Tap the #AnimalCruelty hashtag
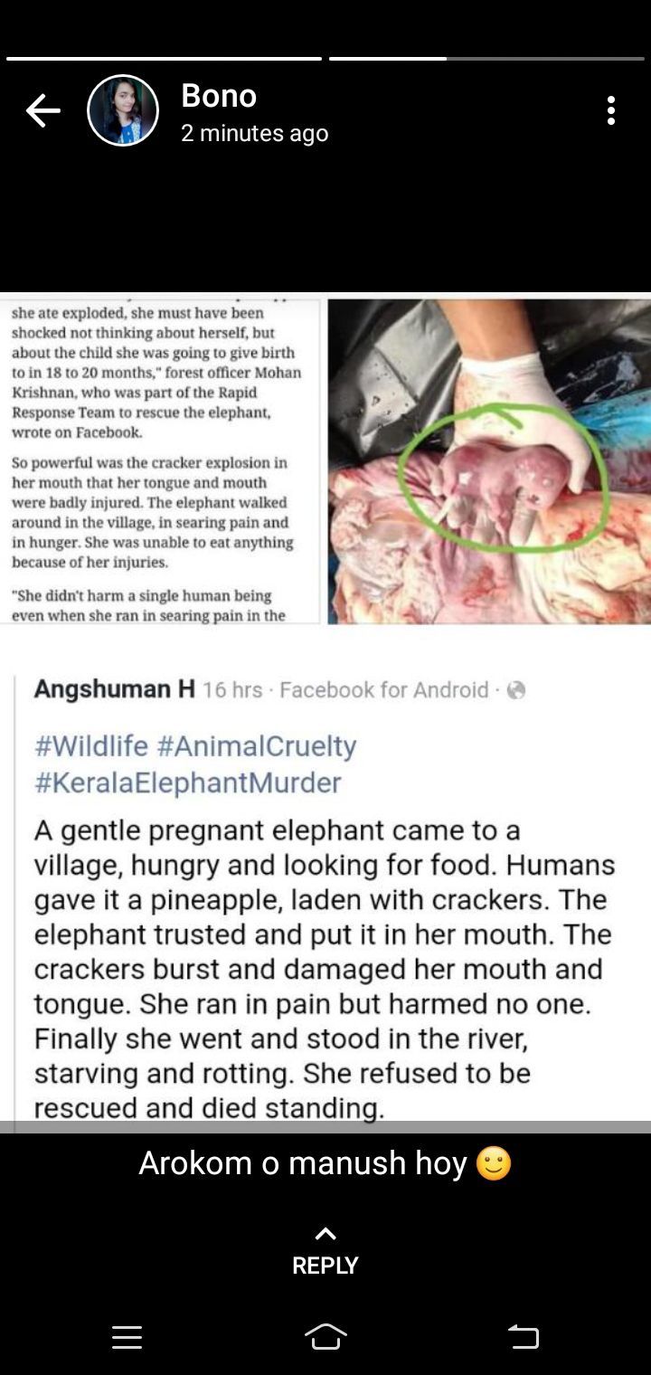The image size is (651, 1375). pyautogui.click(x=257, y=746)
